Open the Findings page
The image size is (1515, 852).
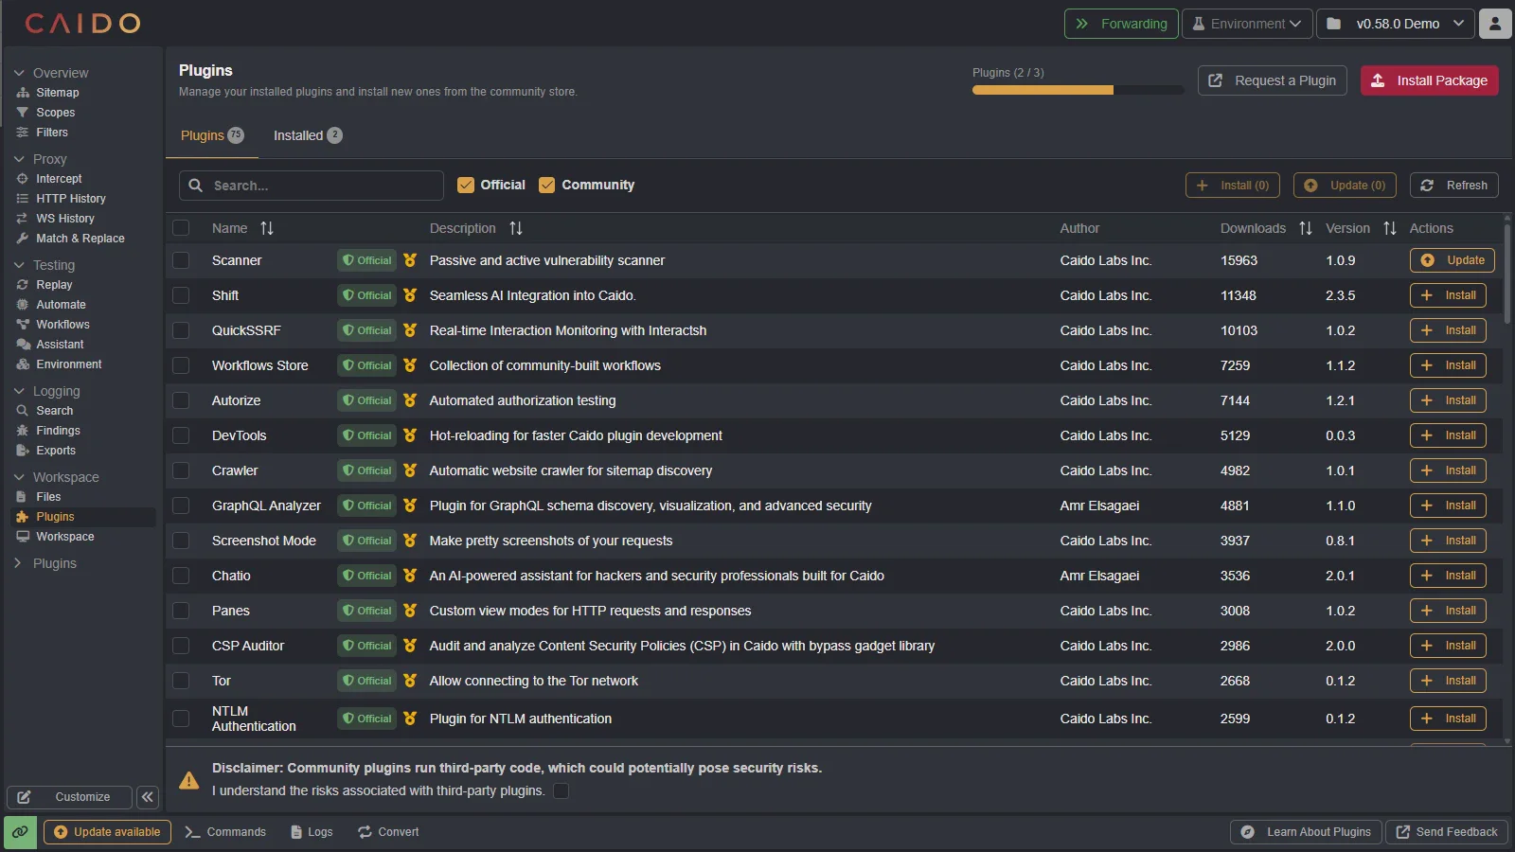point(58,431)
